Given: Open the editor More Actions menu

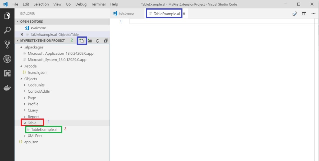Looking at the screenshot, I should [313, 14].
